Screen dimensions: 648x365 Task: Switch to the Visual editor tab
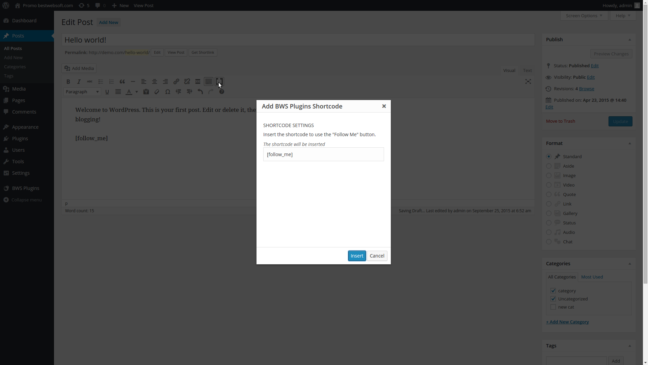coord(509,70)
